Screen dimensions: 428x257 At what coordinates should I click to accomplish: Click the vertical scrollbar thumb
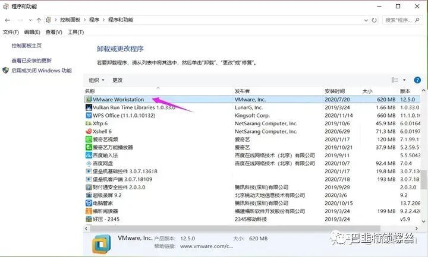(424, 180)
